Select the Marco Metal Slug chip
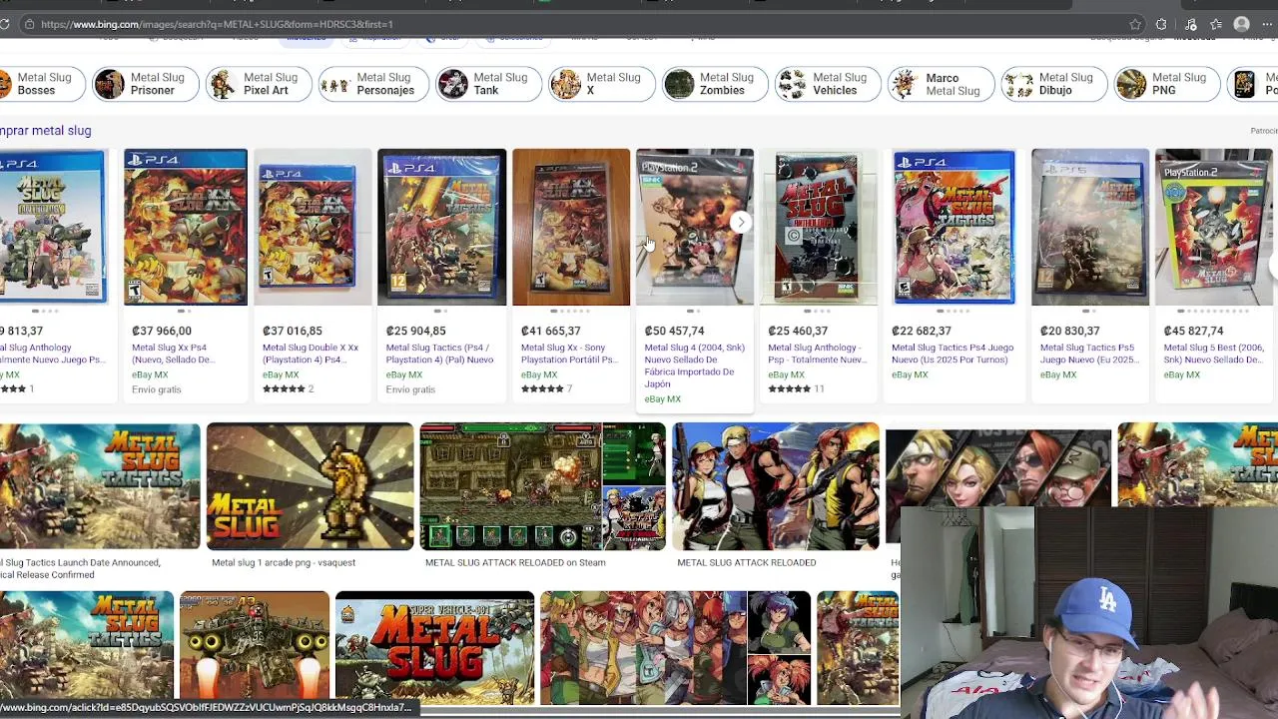Screen dimensions: 1278x719 [x=940, y=84]
